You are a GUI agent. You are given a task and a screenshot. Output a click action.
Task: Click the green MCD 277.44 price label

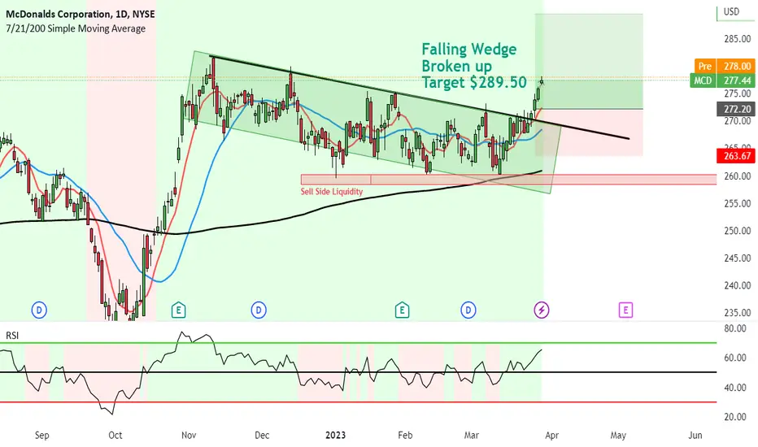pos(723,80)
